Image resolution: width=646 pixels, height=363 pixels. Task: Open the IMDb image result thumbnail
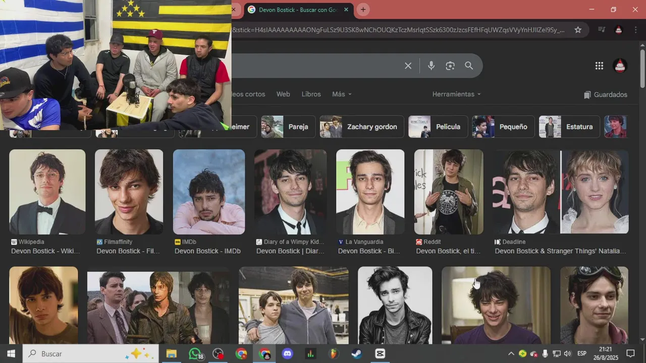click(x=209, y=192)
